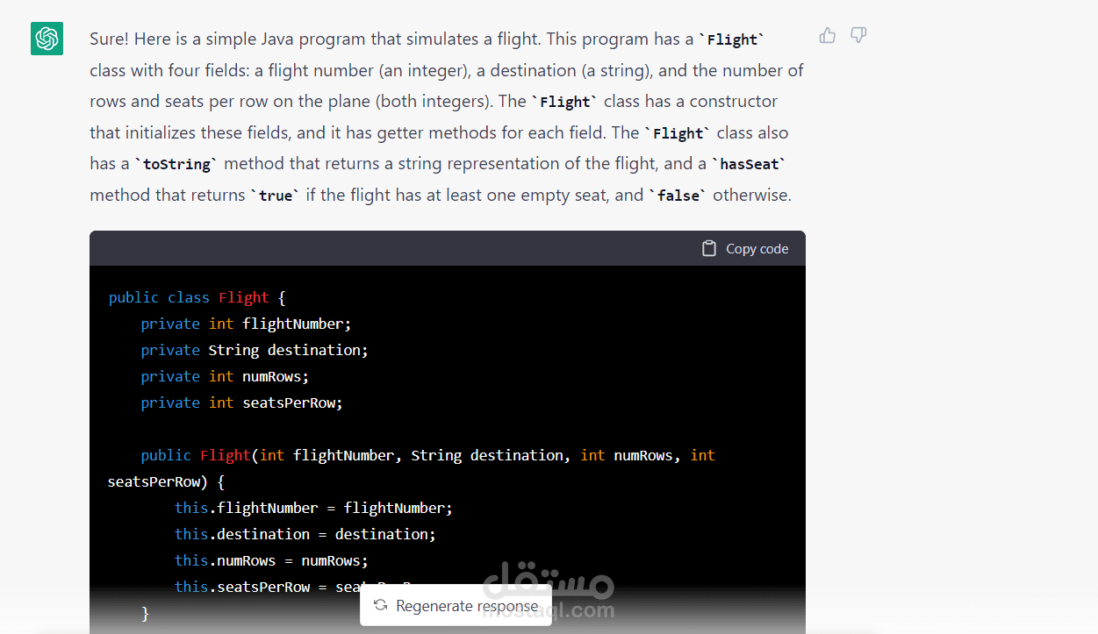The width and height of the screenshot is (1098, 634).
Task: Click the line 'private int flightNumber;'
Action: coord(246,324)
